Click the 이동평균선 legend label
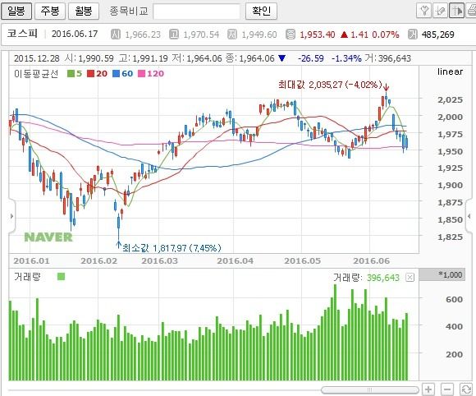The height and width of the screenshot is (396, 476). 36,74
